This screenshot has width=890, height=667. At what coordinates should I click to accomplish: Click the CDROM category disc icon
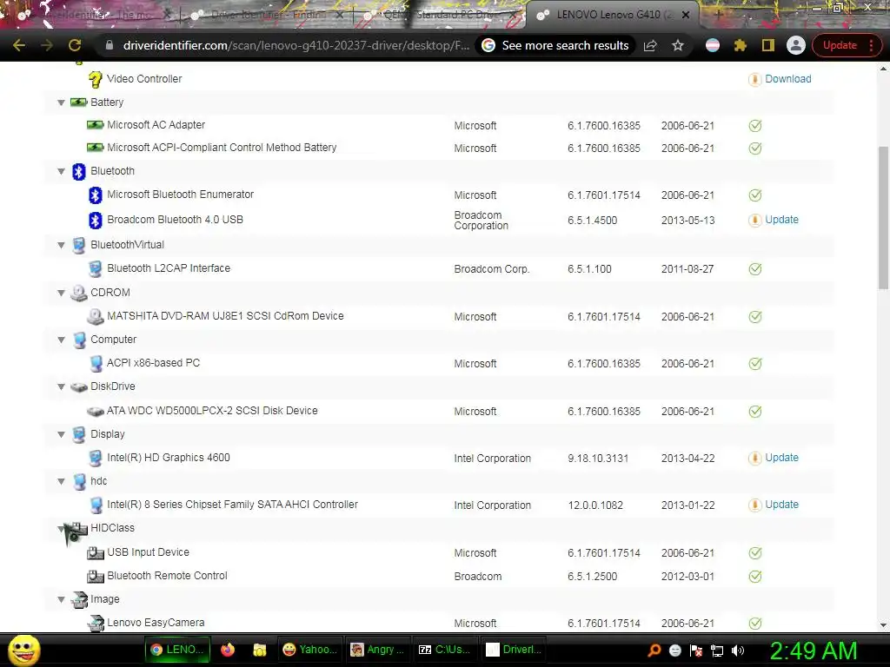point(78,294)
